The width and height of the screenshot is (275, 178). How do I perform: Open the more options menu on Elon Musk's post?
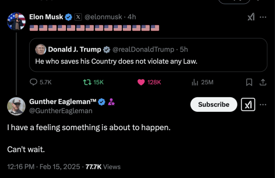tap(263, 17)
